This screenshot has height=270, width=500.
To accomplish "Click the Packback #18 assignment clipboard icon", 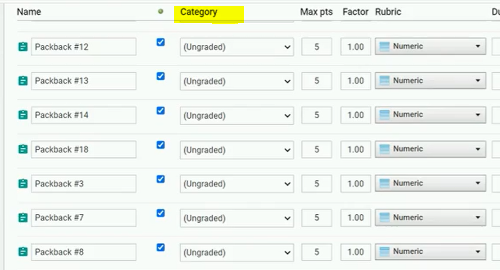I will [x=23, y=149].
